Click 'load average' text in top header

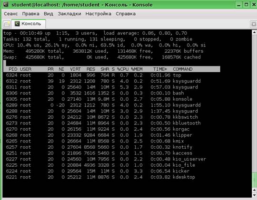[x=121, y=33]
